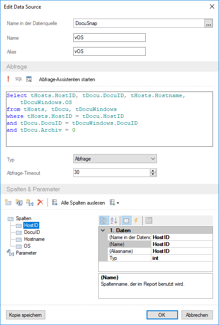Open the add-columns grid dropdown

[115, 202]
